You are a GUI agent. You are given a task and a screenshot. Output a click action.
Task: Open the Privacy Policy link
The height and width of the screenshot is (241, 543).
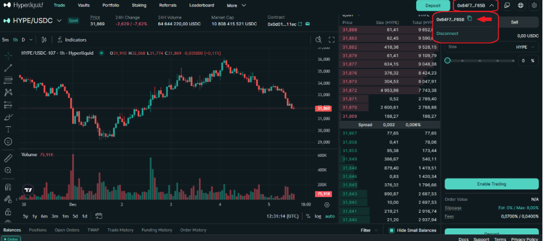[x=524, y=239]
